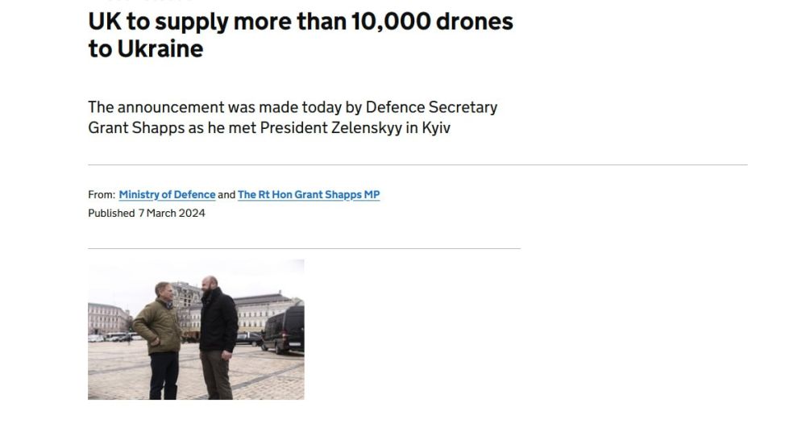Click the headline about 10,000 drones

coord(300,35)
